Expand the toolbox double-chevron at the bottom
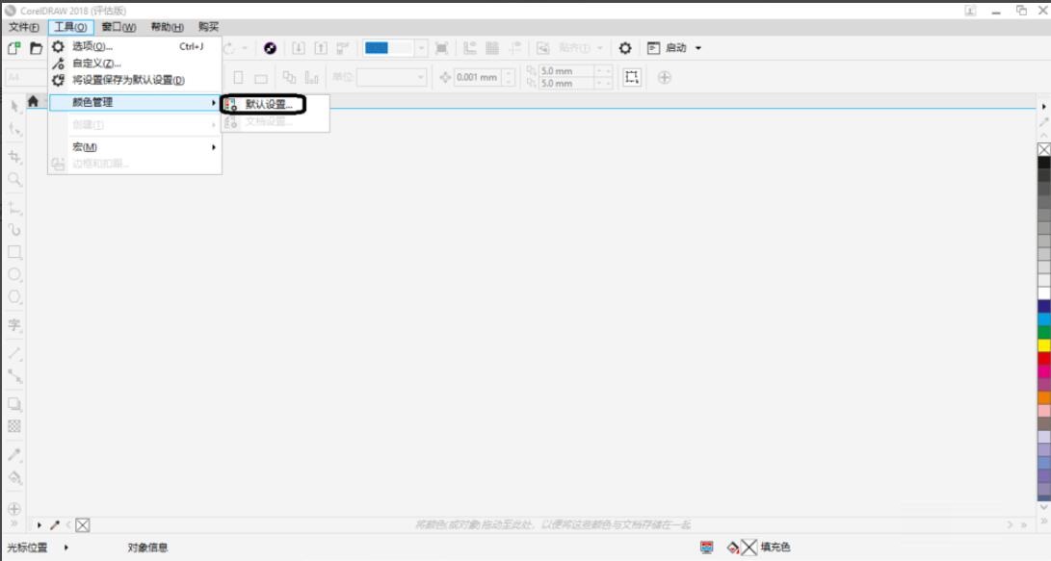 (14, 524)
